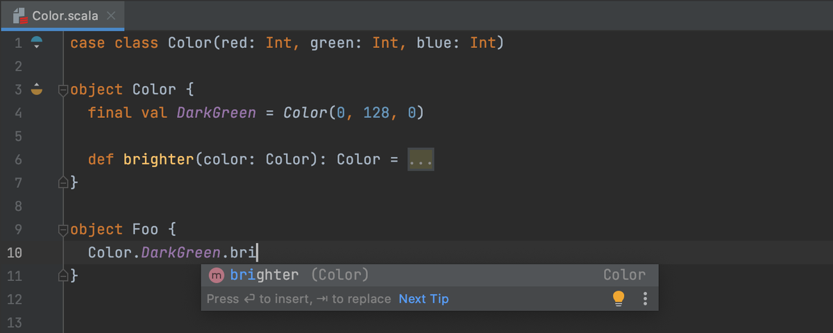This screenshot has height=333, width=833.
Task: Place cursor after 'bri' on line 10
Action: pyautogui.click(x=258, y=252)
